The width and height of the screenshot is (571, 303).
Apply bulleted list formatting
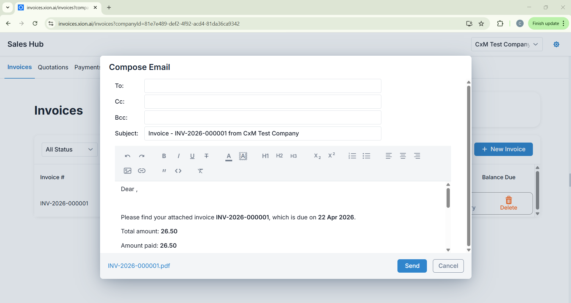point(366,156)
